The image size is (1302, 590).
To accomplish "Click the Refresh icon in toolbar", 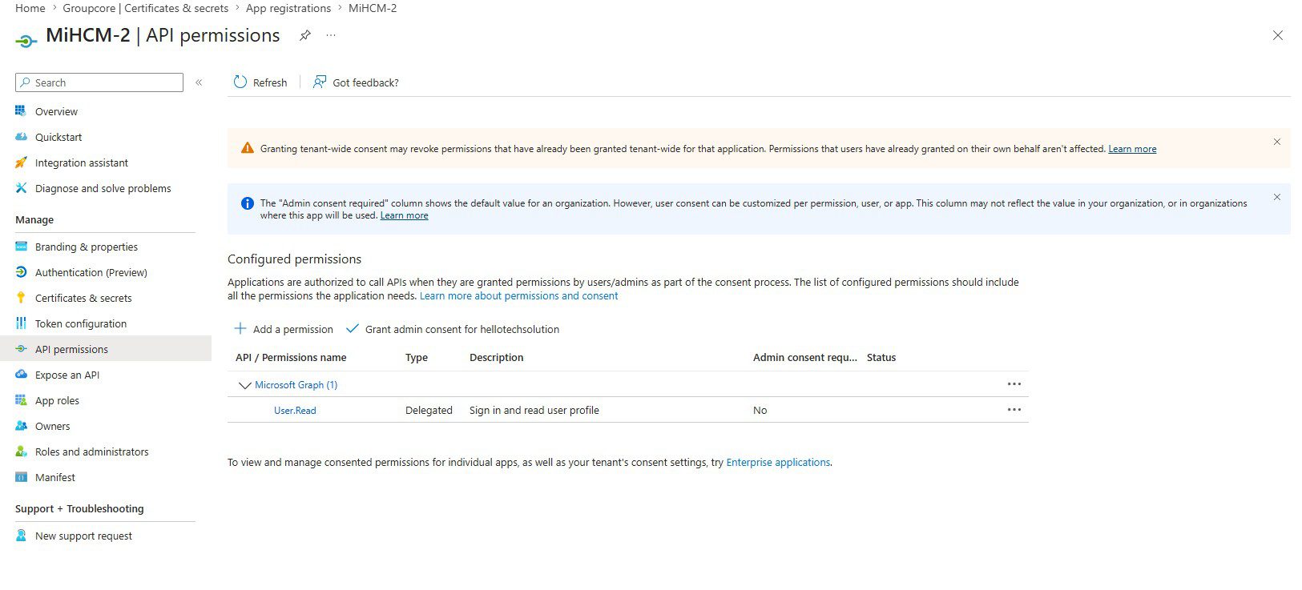I will point(240,82).
